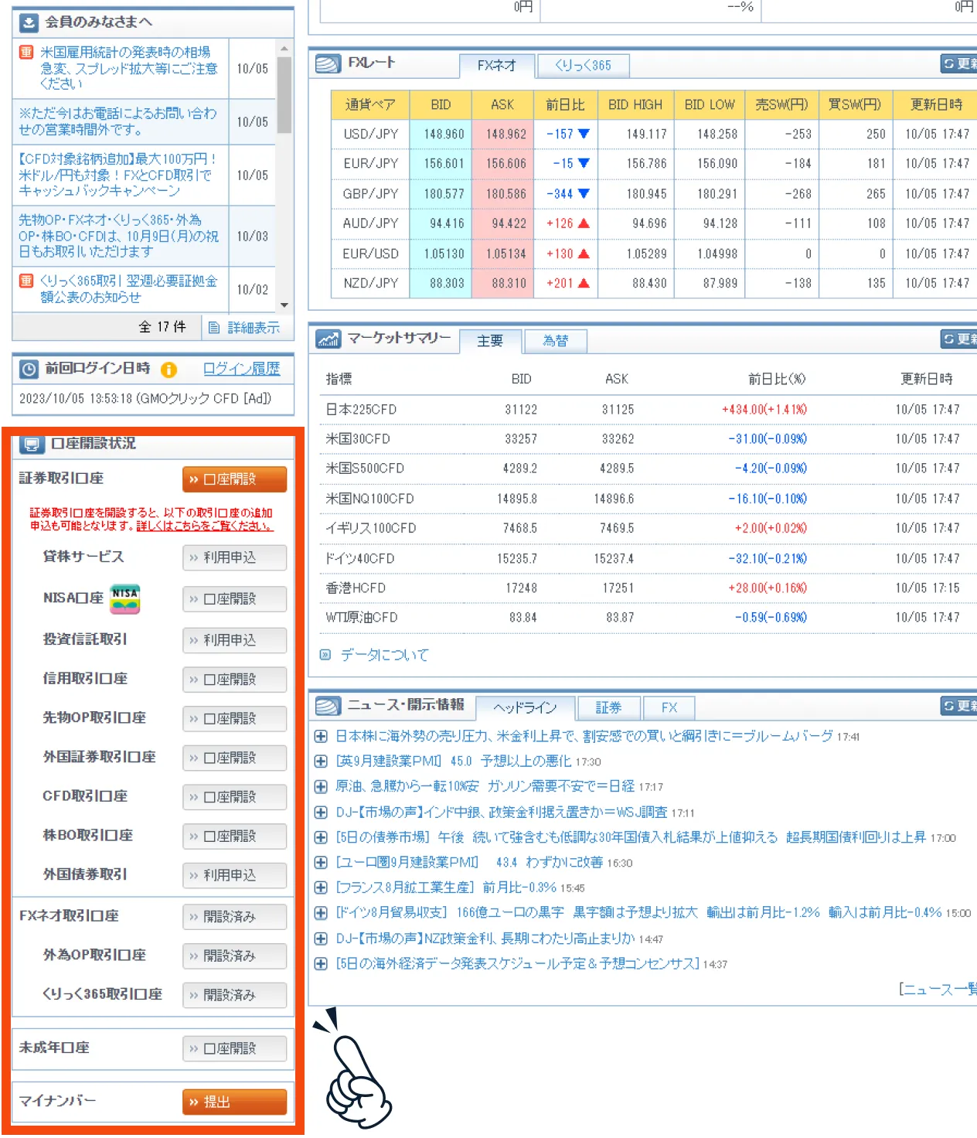This screenshot has width=977, height=1138.
Task: Switch to the くりっく365 rate tab
Action: (x=583, y=66)
